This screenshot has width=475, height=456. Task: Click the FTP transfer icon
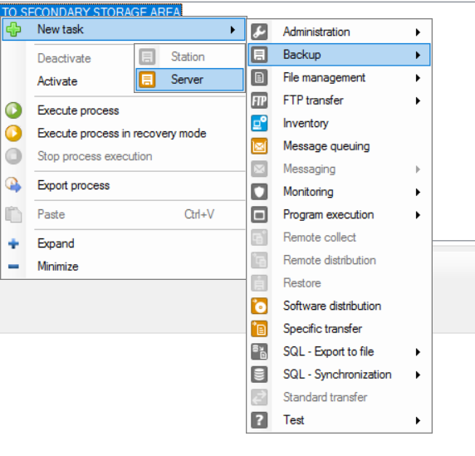(x=259, y=101)
